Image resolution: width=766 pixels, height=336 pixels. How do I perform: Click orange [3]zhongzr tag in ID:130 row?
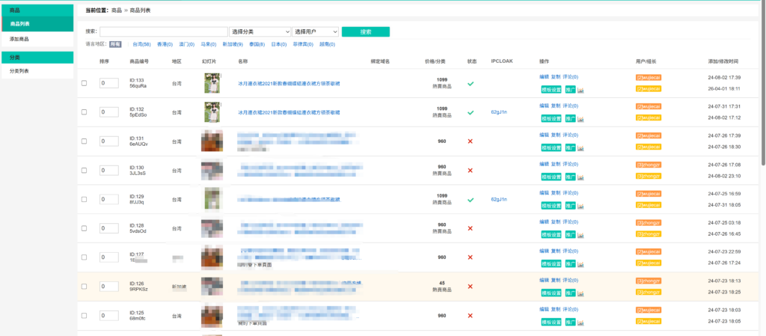[x=649, y=165]
